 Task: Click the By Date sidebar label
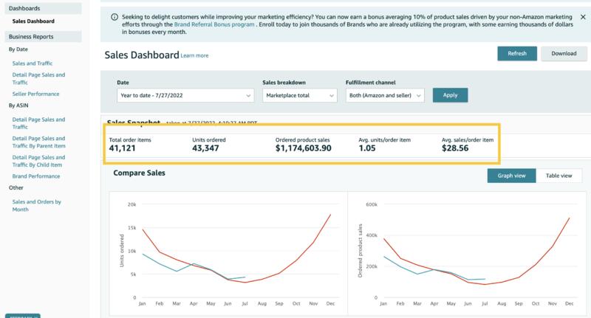18,49
